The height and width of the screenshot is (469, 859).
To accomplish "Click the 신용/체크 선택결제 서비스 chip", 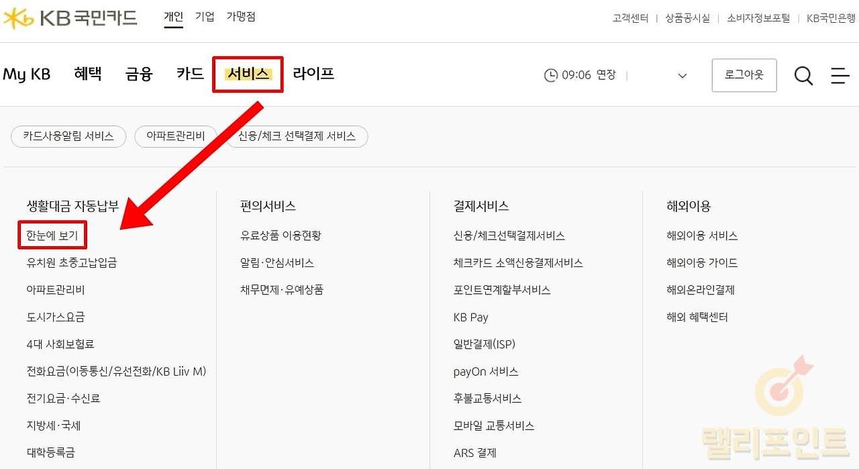I will pyautogui.click(x=297, y=136).
